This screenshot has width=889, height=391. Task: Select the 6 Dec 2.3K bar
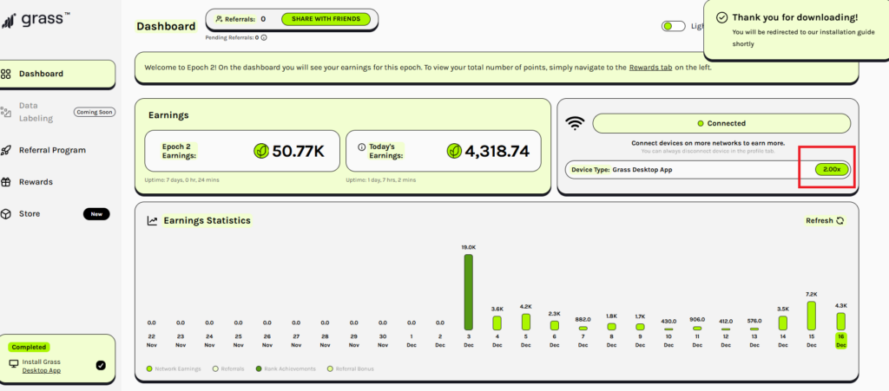pos(555,326)
